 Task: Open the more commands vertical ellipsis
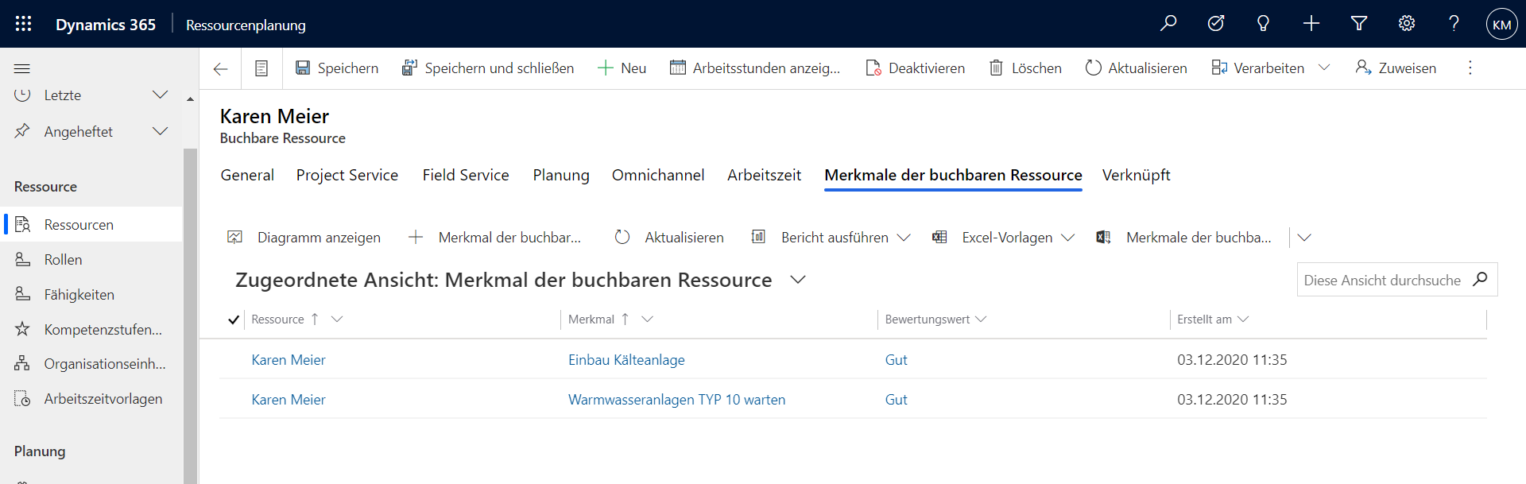pos(1470,68)
